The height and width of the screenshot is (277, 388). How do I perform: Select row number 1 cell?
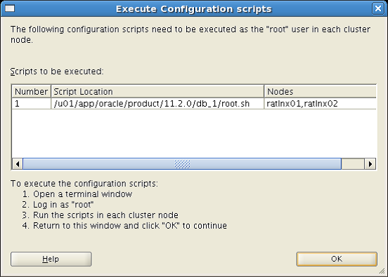[x=31, y=104]
